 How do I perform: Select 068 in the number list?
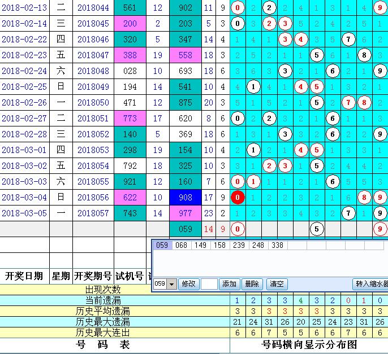pos(181,246)
